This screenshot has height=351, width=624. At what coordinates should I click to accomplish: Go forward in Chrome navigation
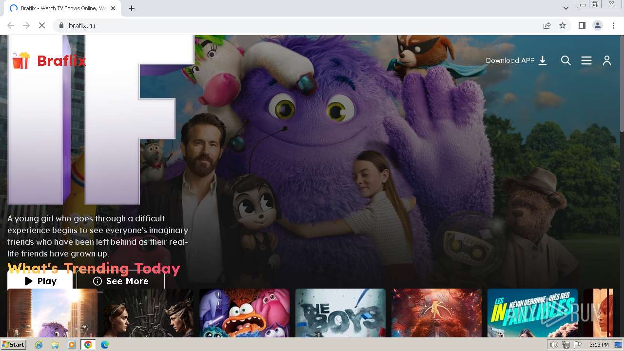[x=26, y=25]
